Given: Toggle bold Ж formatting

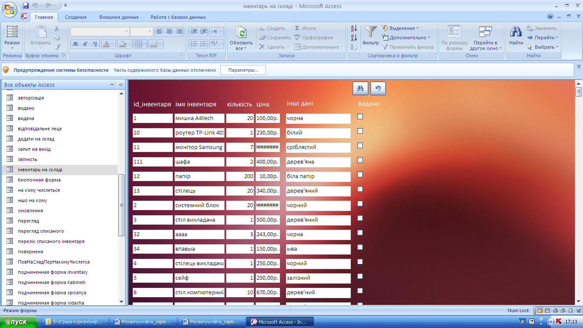Looking at the screenshot, I should click(76, 44).
